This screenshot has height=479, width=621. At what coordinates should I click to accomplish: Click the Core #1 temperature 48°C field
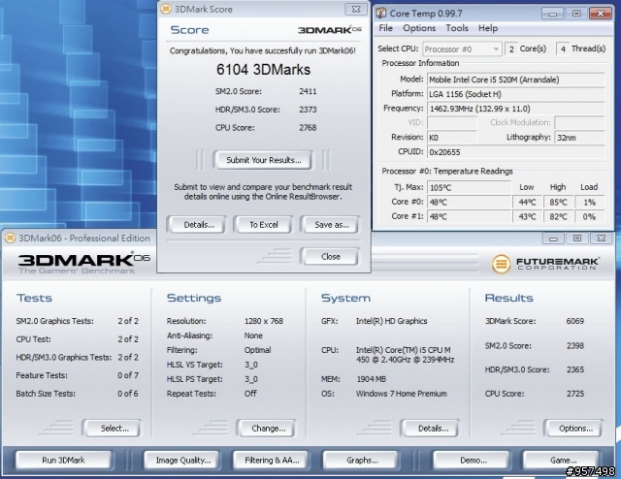pos(469,216)
